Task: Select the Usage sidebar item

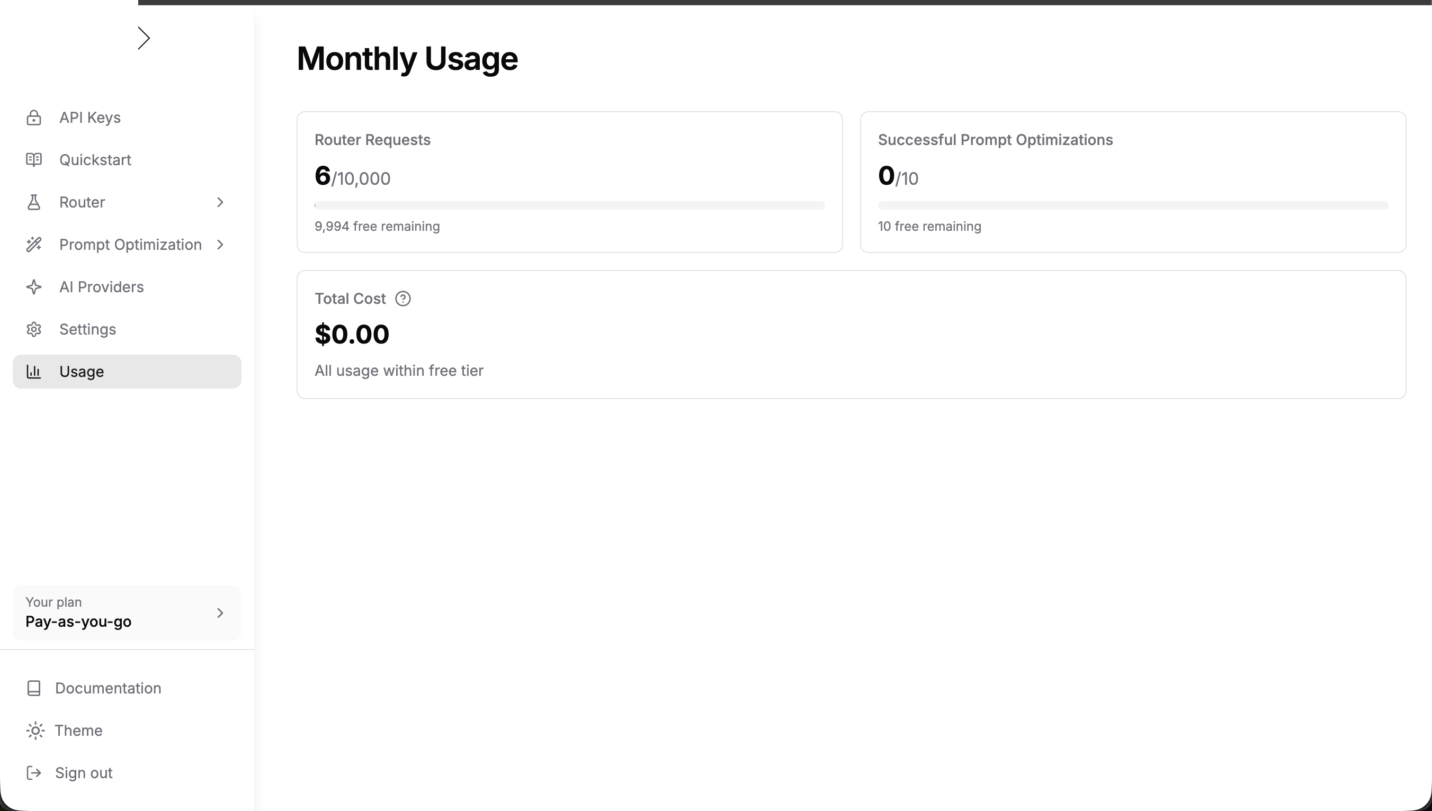Action: pyautogui.click(x=127, y=372)
